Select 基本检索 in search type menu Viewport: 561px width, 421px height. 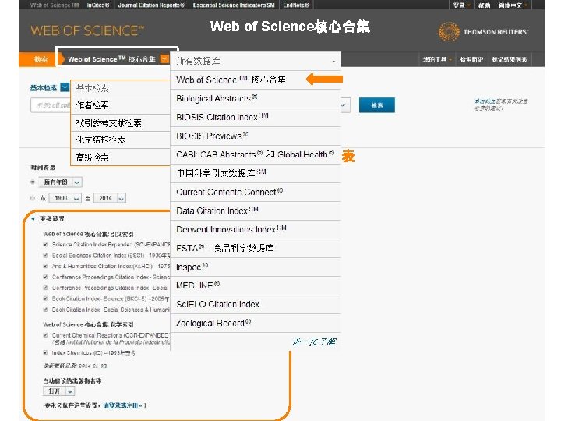121,88
